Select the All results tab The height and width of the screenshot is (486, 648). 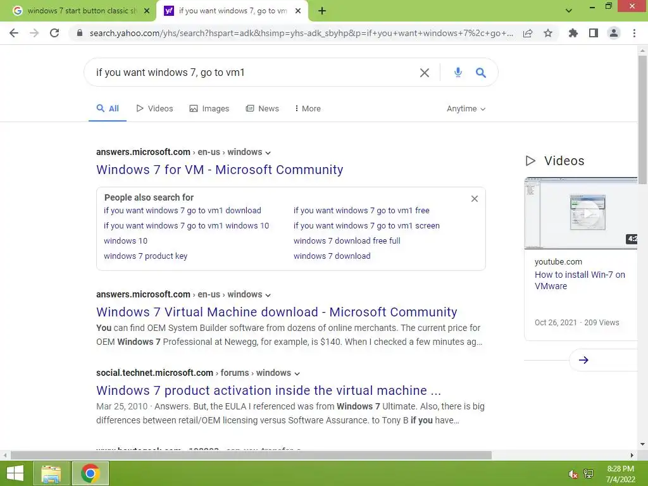tap(108, 109)
